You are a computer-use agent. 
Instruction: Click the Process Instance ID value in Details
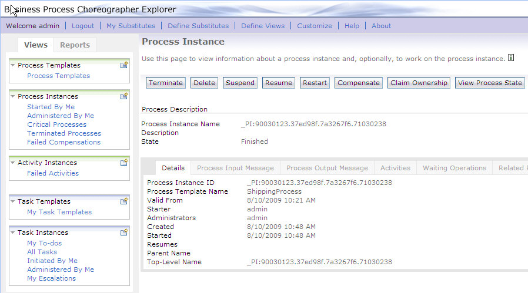319,183
